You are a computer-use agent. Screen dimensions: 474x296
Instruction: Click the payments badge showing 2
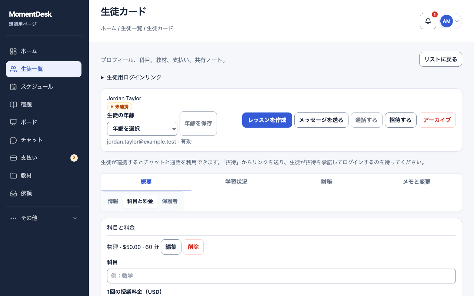[x=74, y=158]
